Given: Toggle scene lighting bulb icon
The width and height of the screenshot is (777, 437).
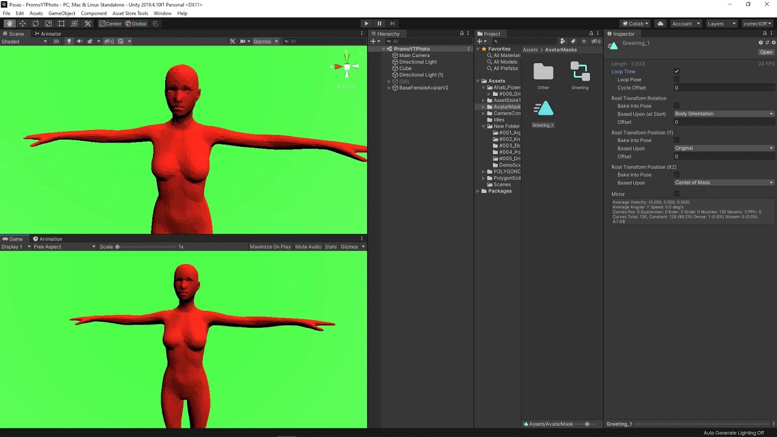Looking at the screenshot, I should coord(69,41).
